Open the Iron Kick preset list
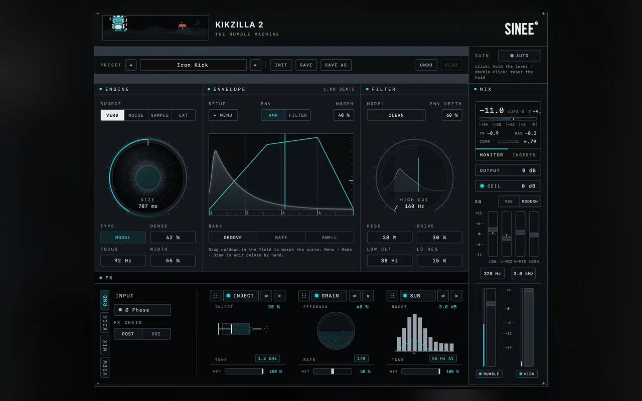 [x=193, y=65]
